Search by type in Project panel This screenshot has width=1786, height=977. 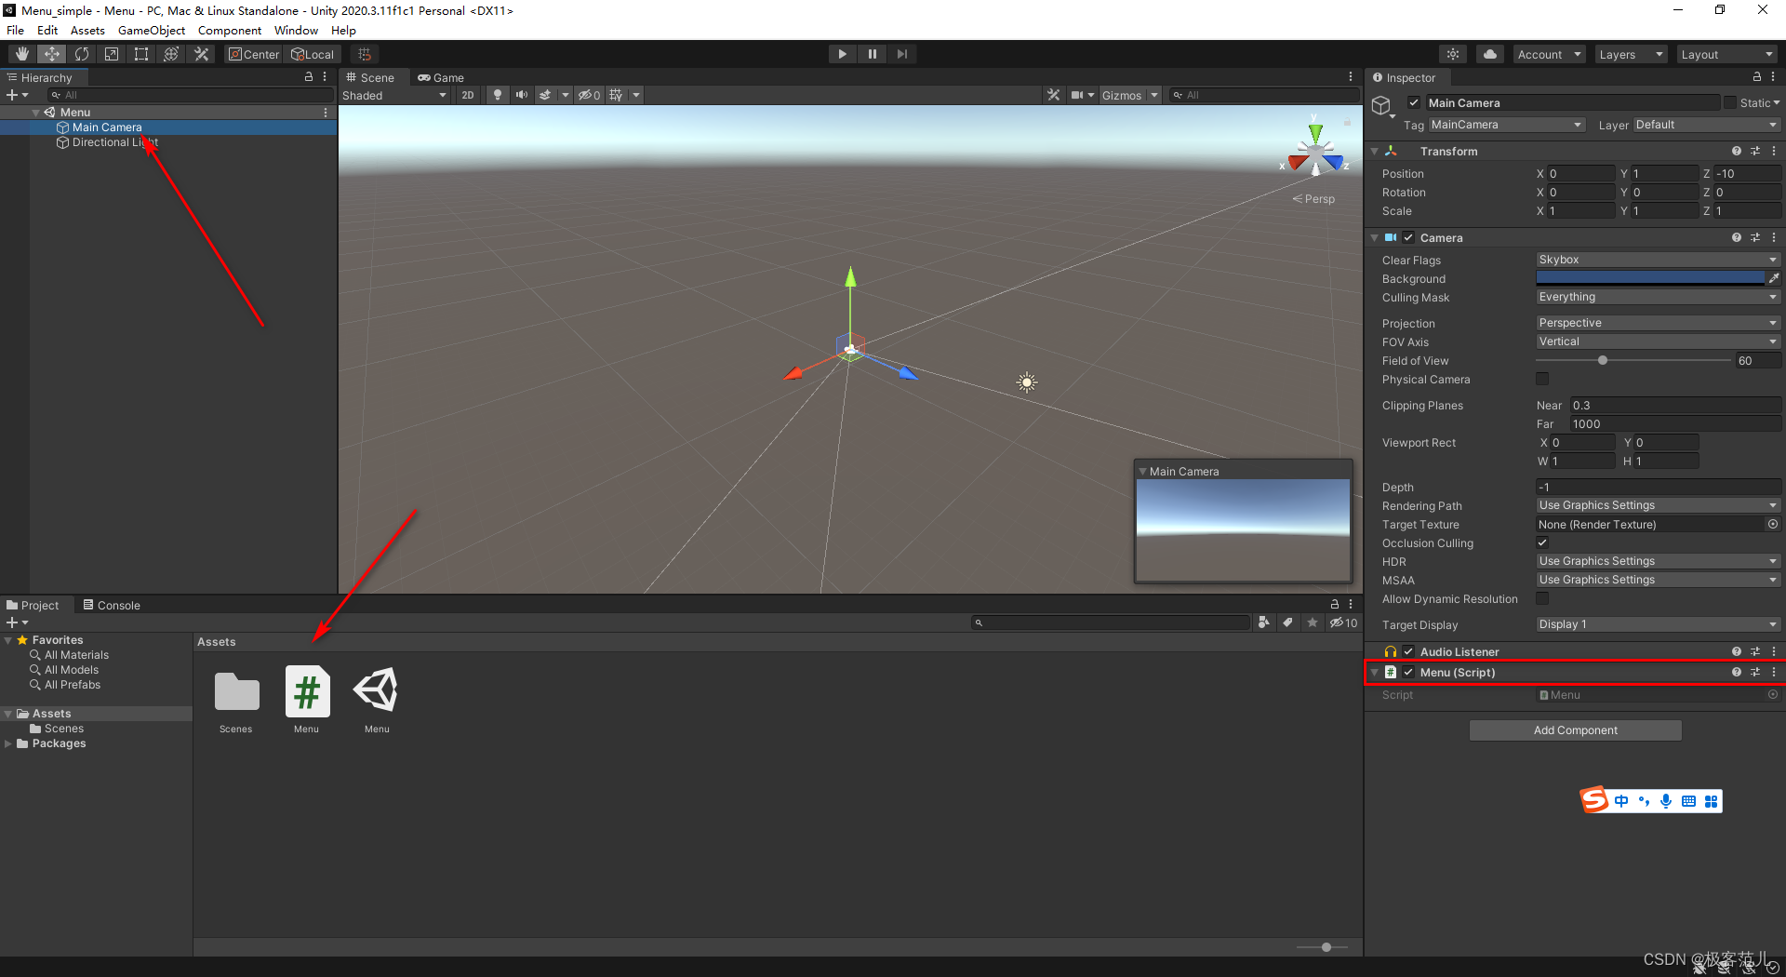(1263, 622)
